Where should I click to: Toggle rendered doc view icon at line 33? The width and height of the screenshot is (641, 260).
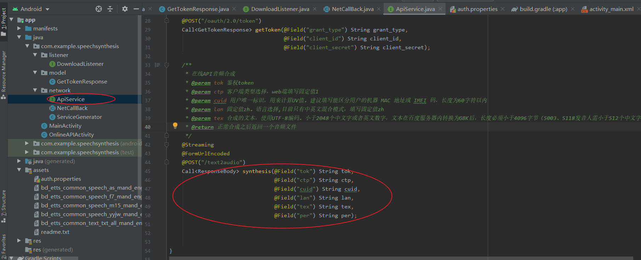(x=158, y=65)
